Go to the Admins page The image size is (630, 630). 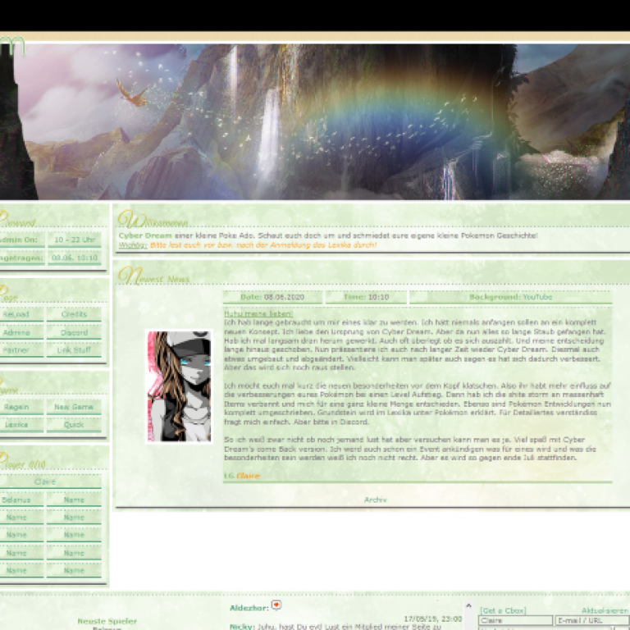(19, 333)
